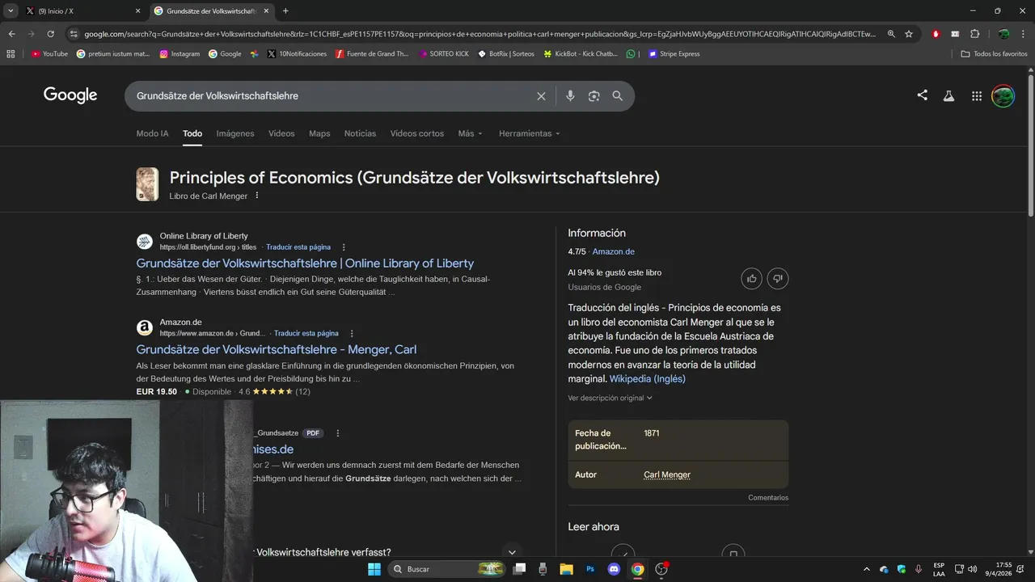Open the Google Chrome taskbar icon
Screen dimensions: 1035x582
(x=638, y=569)
